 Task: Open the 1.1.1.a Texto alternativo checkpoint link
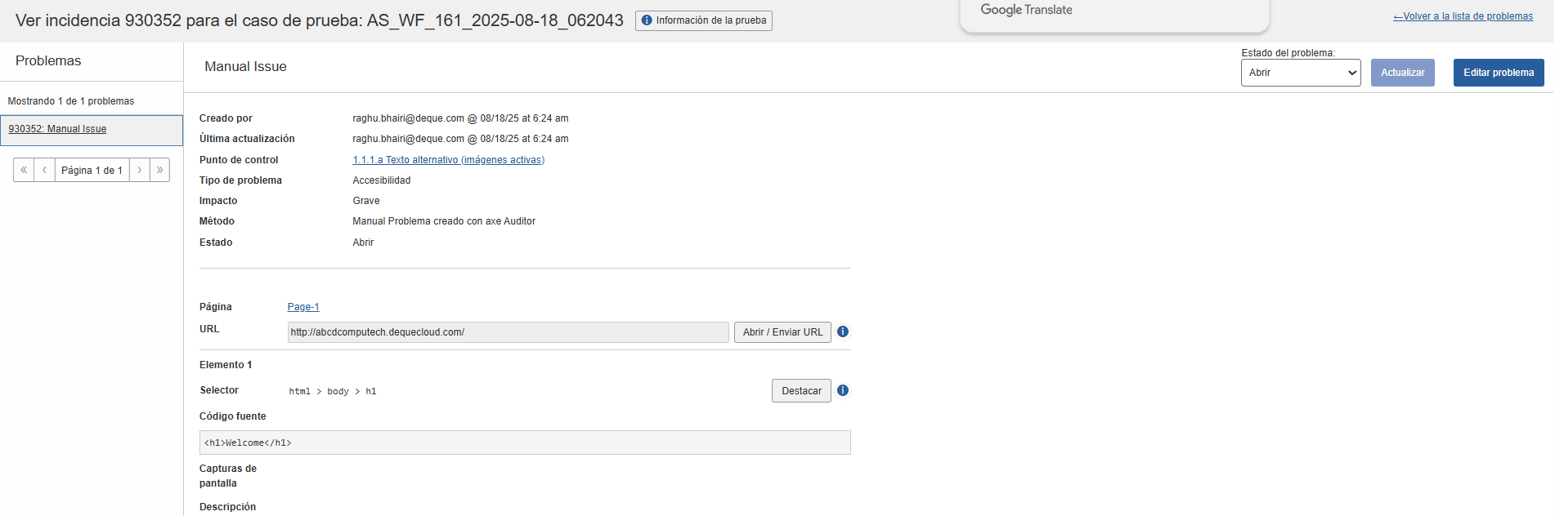tap(448, 160)
